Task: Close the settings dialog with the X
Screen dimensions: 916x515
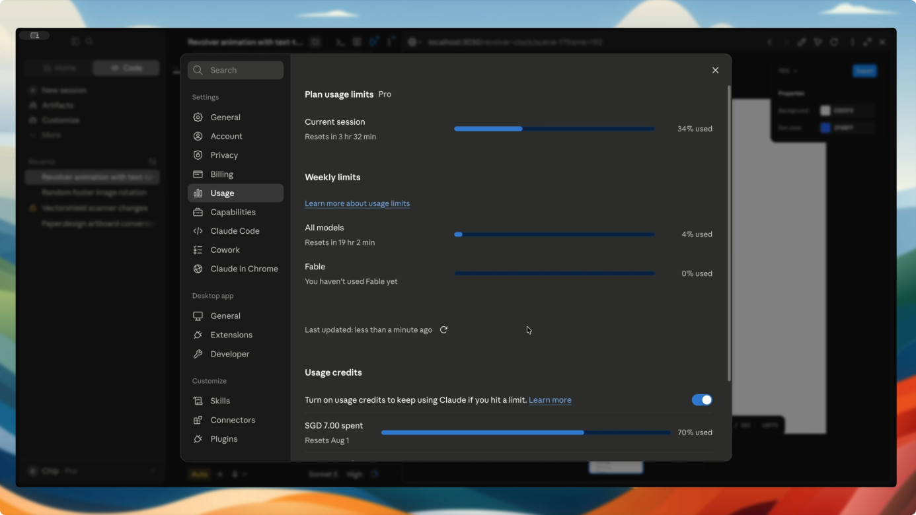Action: point(715,70)
